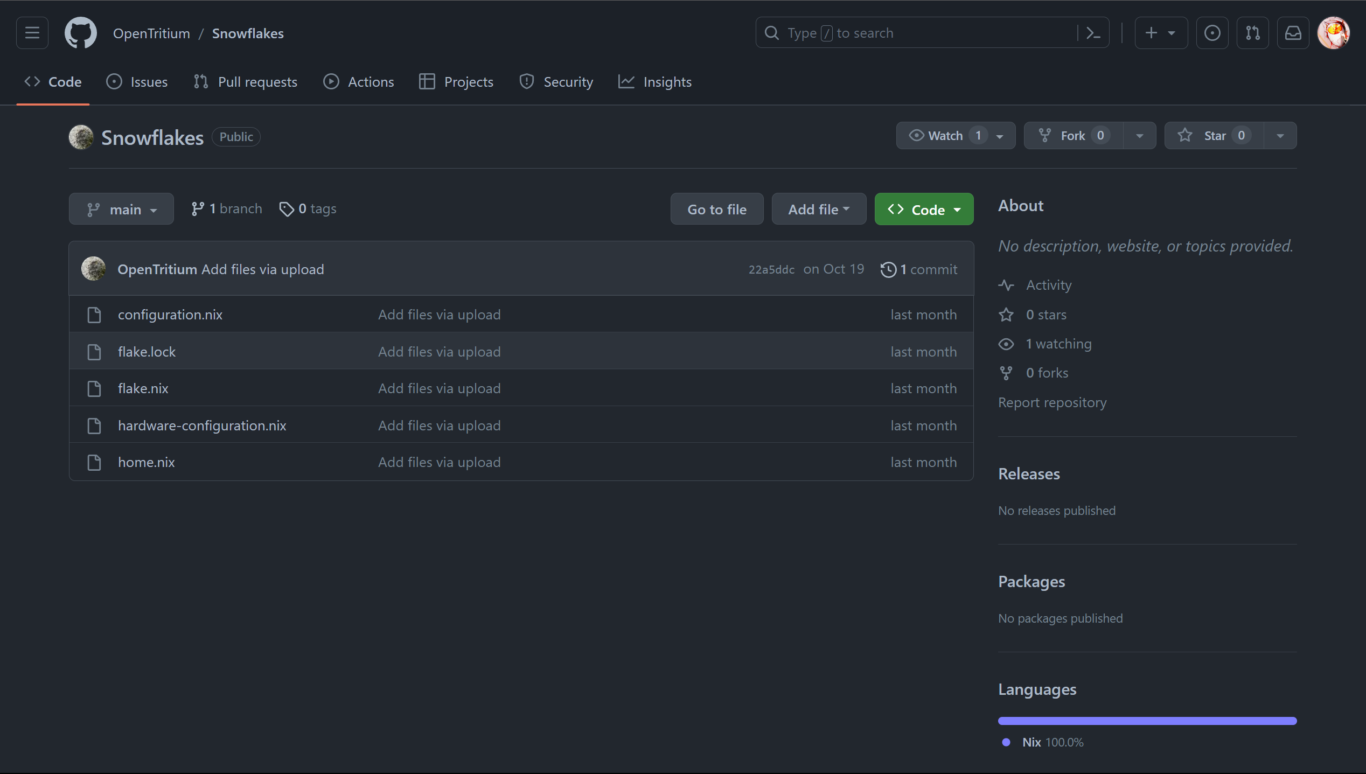Open the 1 commit history link
Screen dimensions: 1366x774
point(919,269)
